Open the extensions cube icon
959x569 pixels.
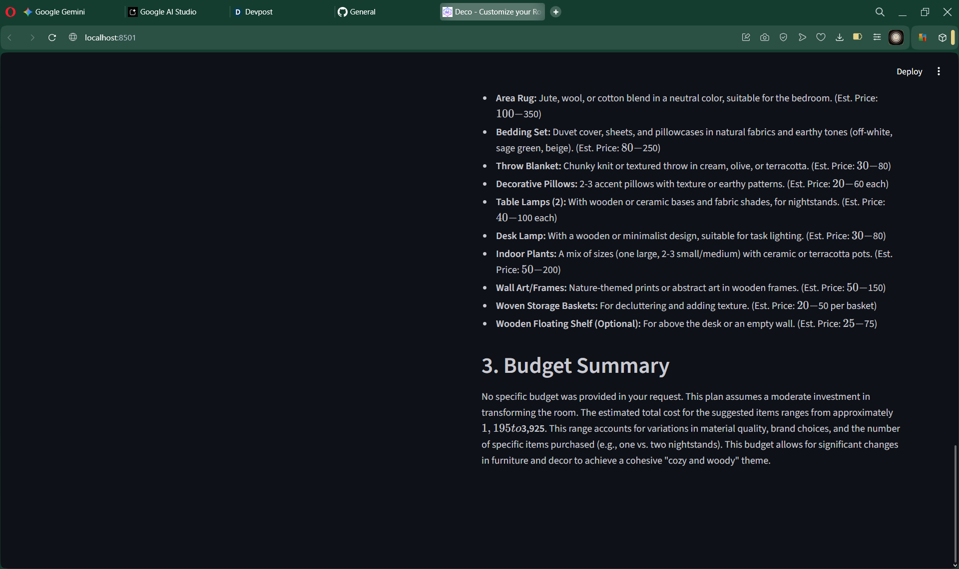tap(942, 37)
